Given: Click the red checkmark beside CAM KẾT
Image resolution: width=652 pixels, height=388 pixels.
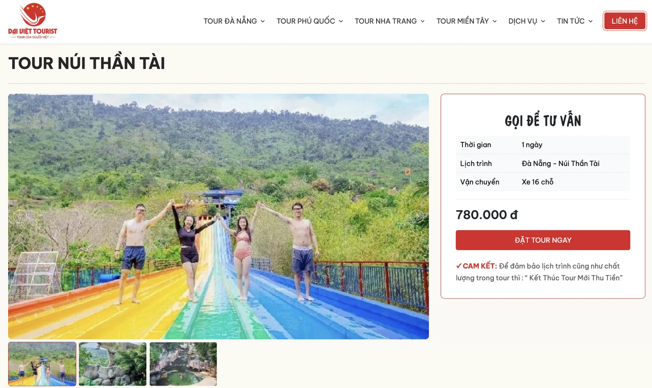Looking at the screenshot, I should coord(459,266).
